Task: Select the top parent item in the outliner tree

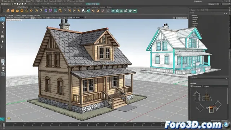Action: 194,15
